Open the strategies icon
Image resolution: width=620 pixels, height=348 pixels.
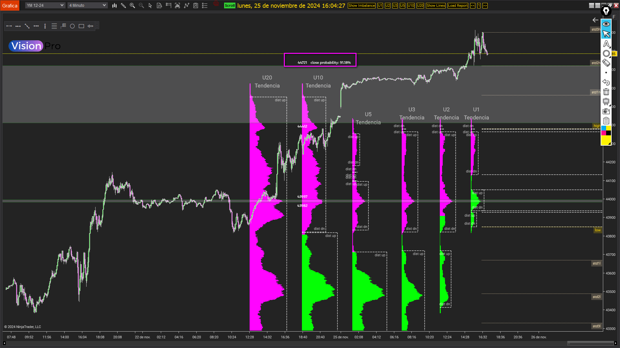(x=196, y=5)
